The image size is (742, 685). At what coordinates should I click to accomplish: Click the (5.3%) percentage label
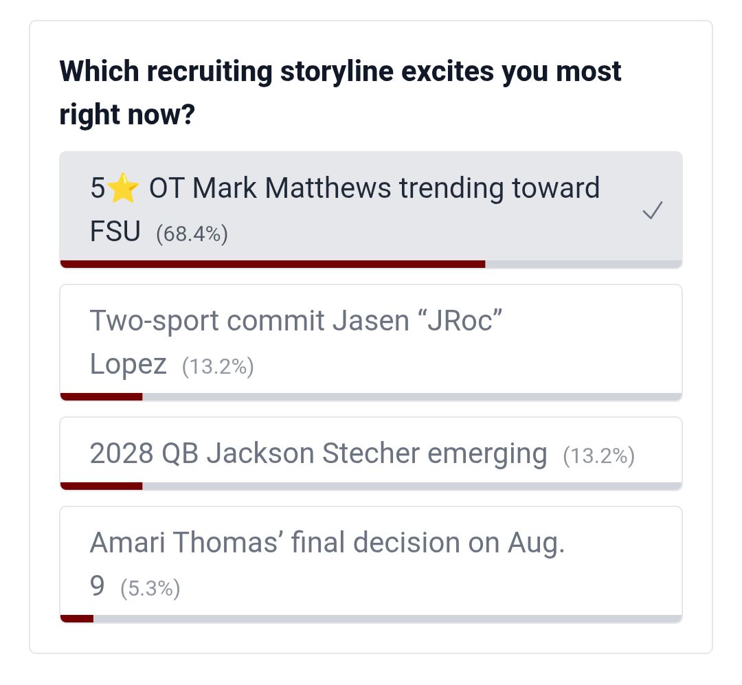click(150, 588)
